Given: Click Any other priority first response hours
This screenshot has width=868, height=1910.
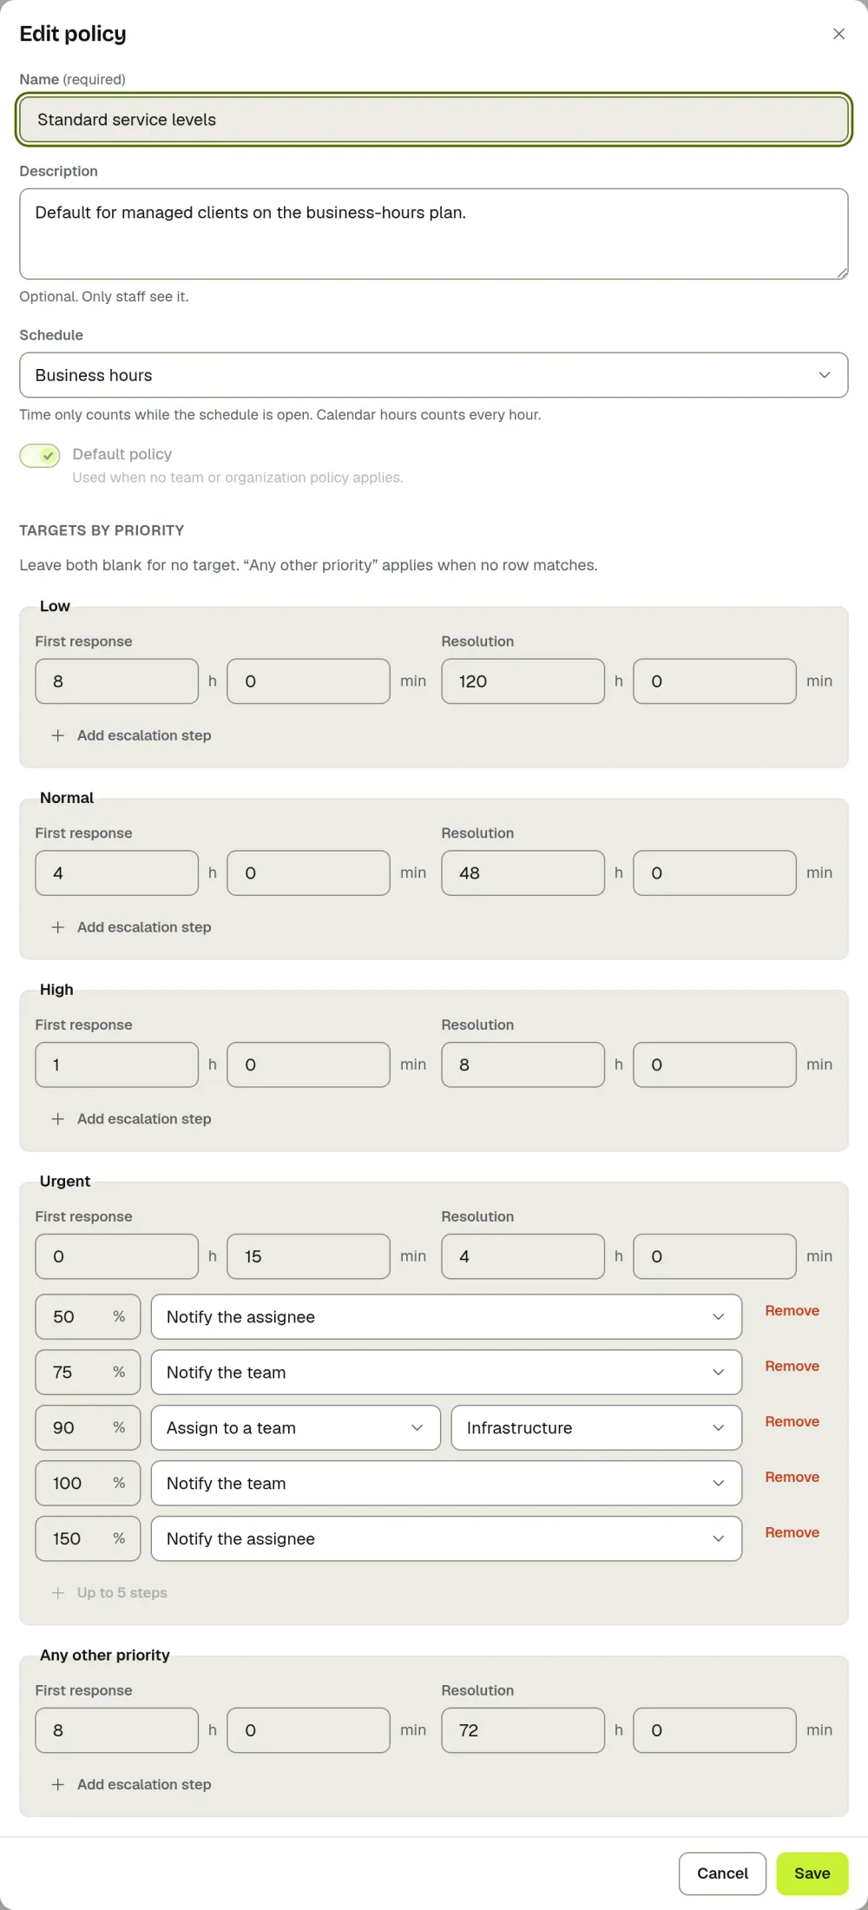Looking at the screenshot, I should (117, 1730).
